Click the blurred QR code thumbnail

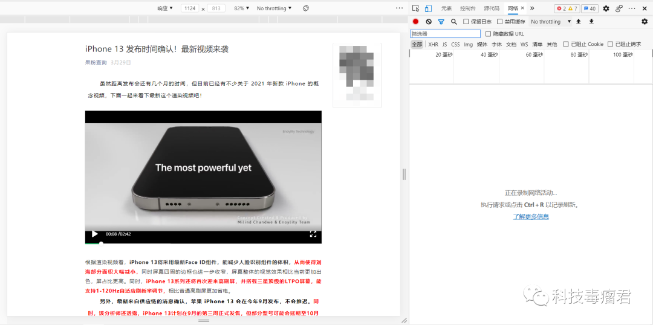coord(357,75)
